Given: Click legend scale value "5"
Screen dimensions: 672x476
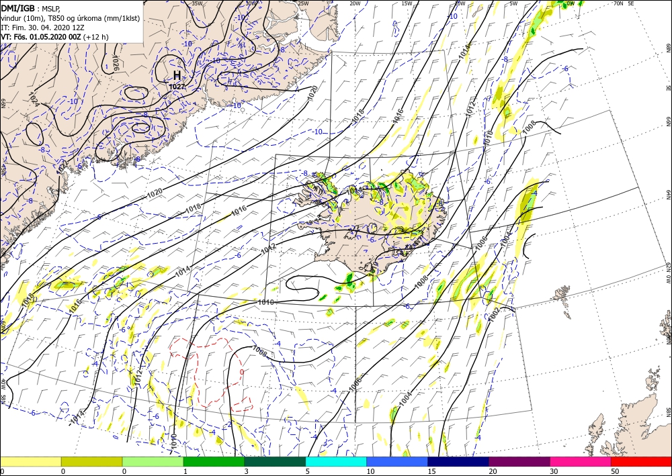Looking at the screenshot, I should pos(308,471).
